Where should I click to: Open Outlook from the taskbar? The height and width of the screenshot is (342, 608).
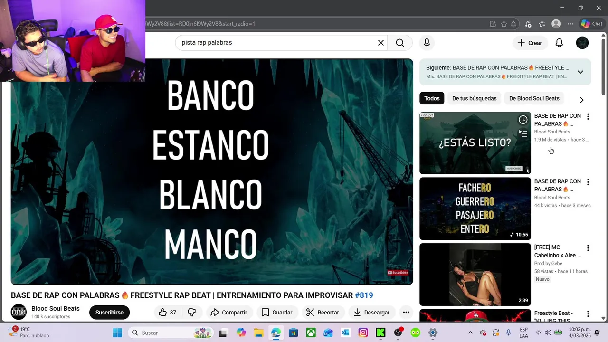(345, 333)
